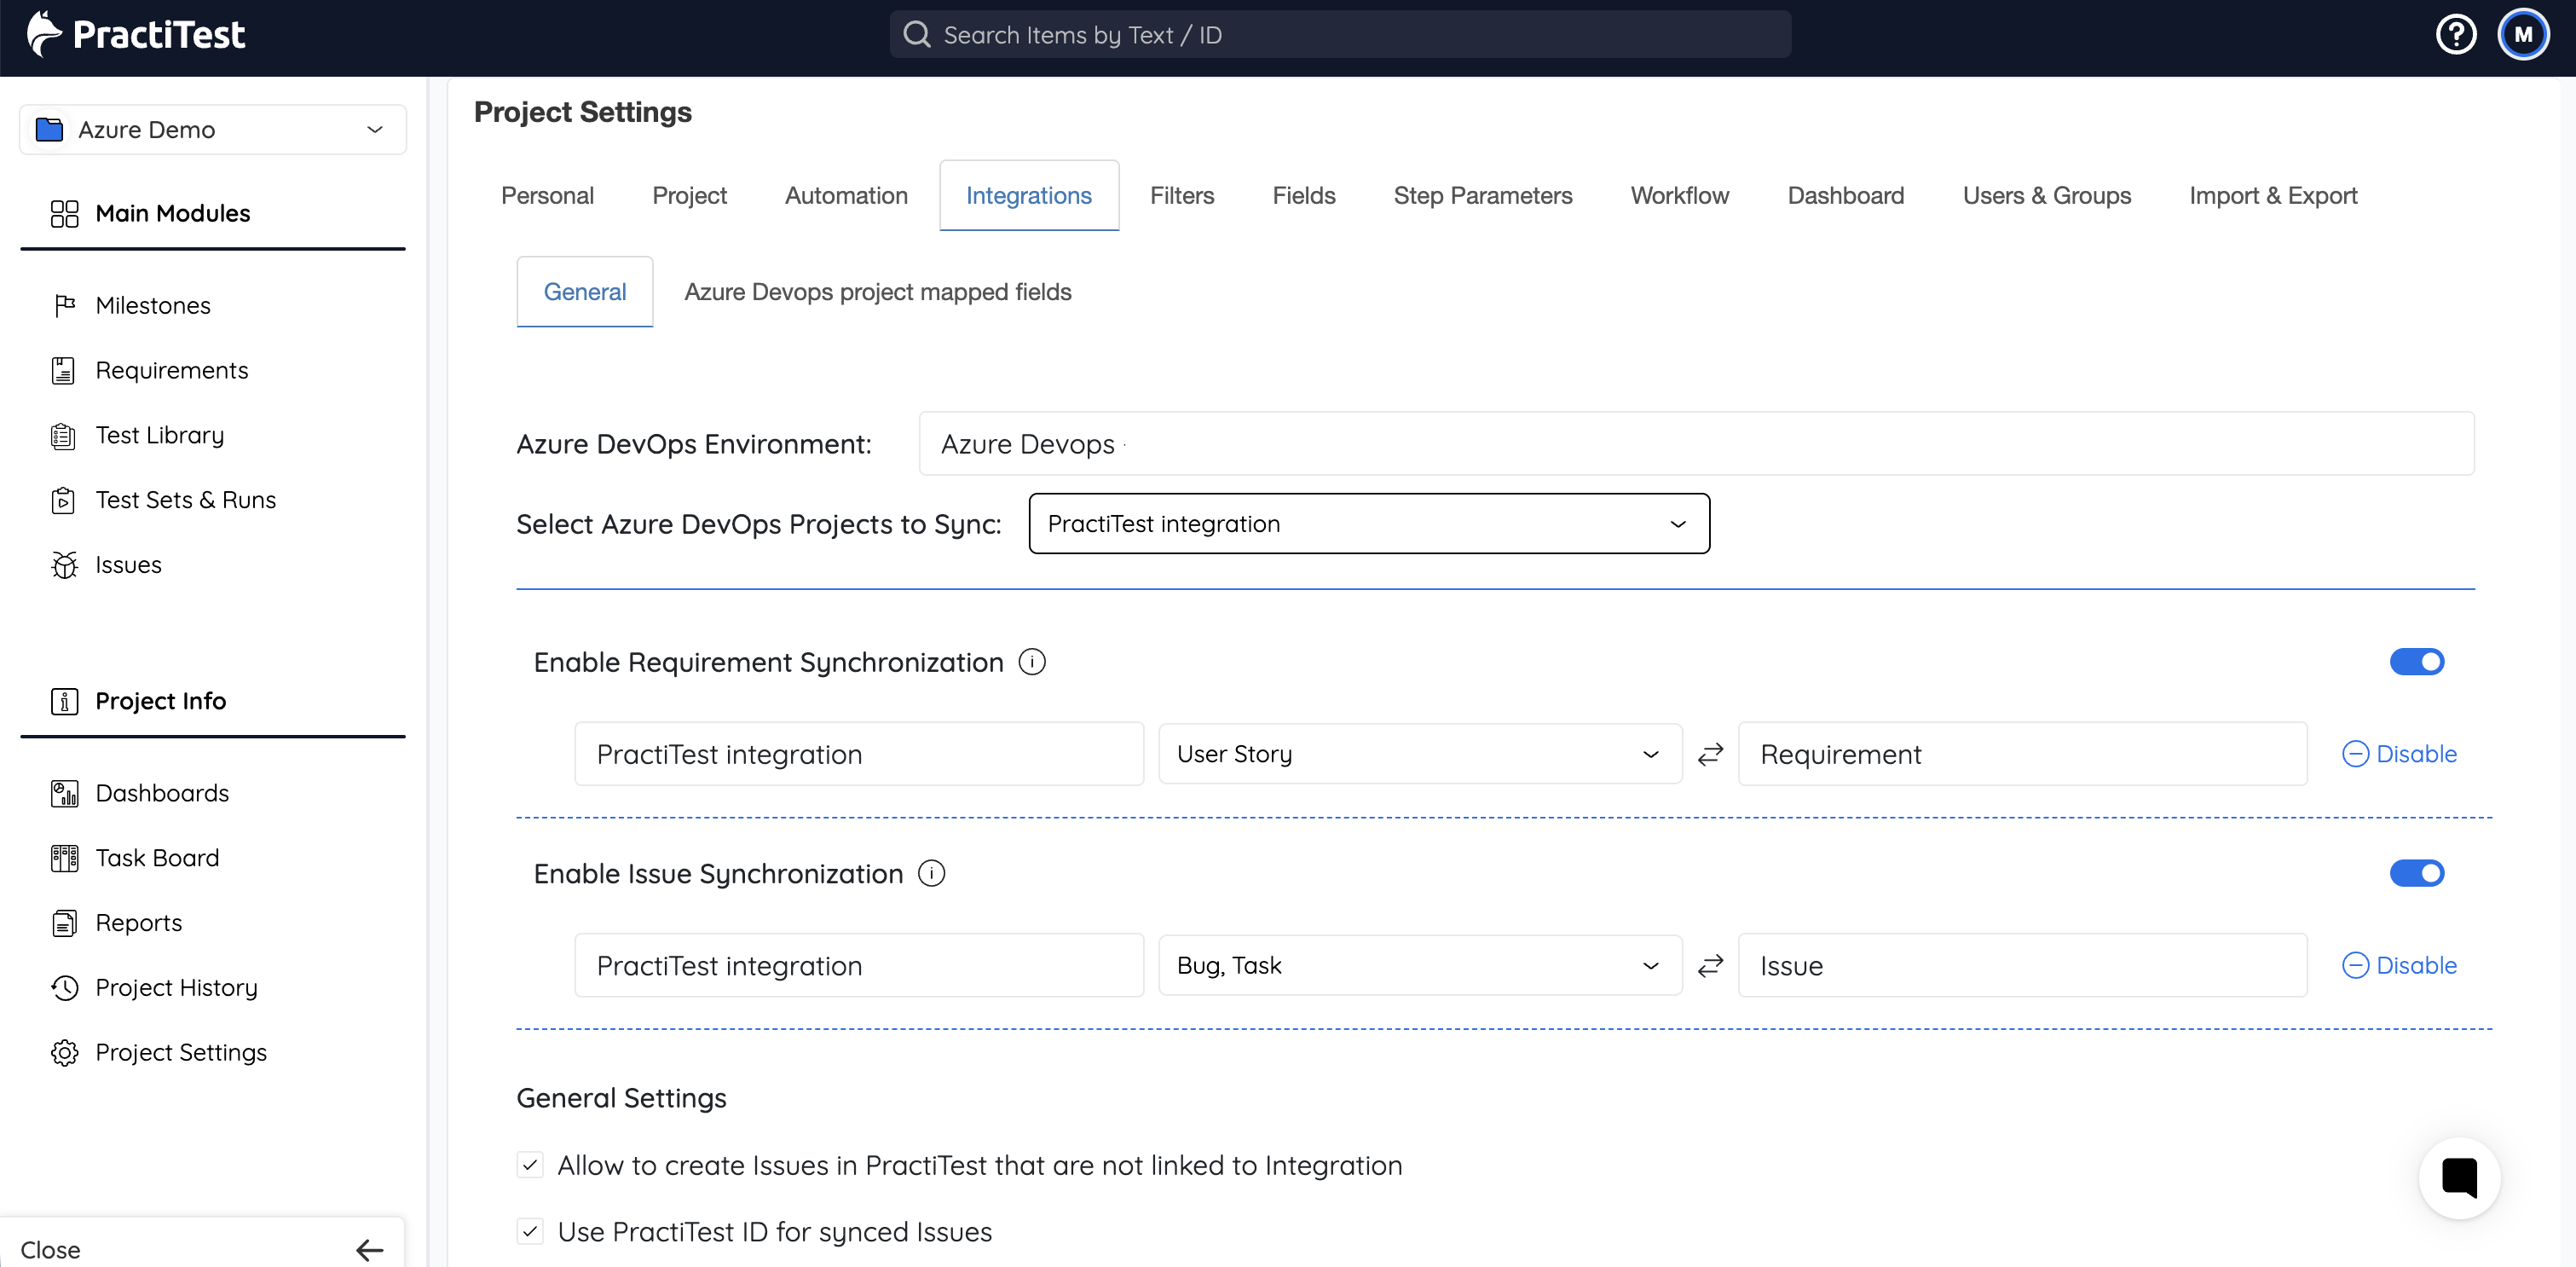
Task: Click the Search Items by Text field
Action: (x=1340, y=35)
